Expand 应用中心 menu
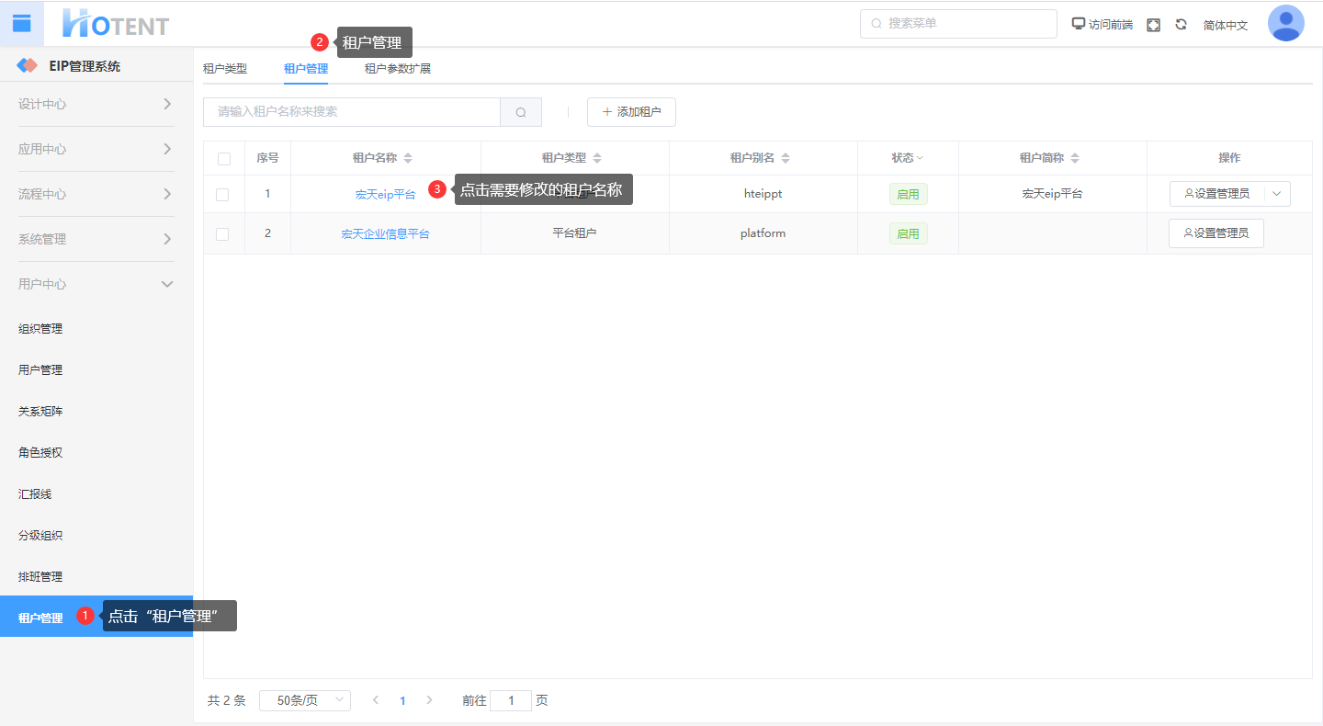 (96, 149)
